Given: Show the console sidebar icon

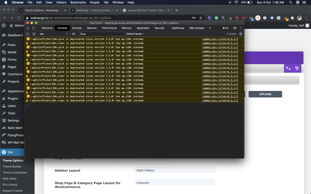Looking at the screenshot, I should (x=28, y=34).
